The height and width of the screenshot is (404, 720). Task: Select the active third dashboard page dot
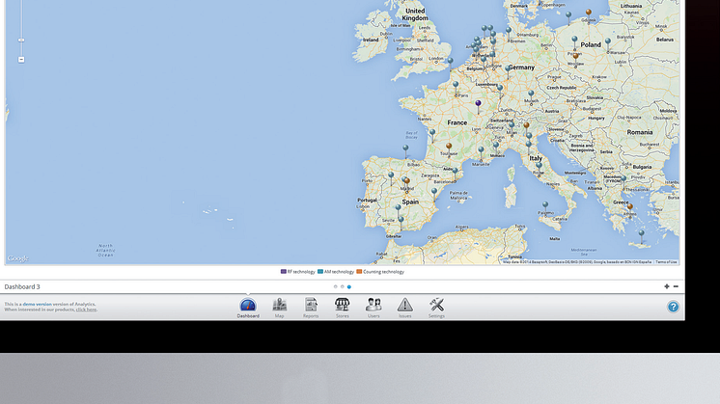pos(349,286)
